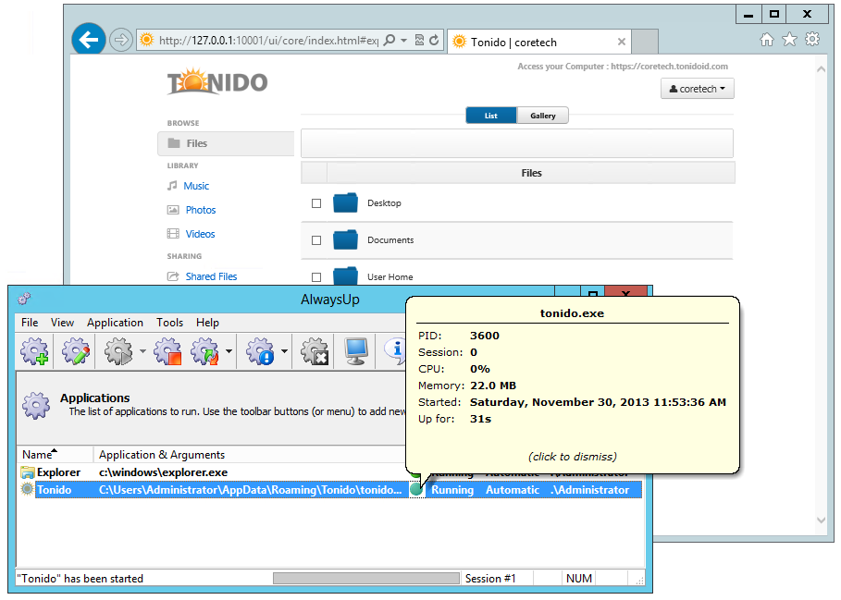
Task: Open the Application menu in AlwaysUp
Action: pos(115,323)
